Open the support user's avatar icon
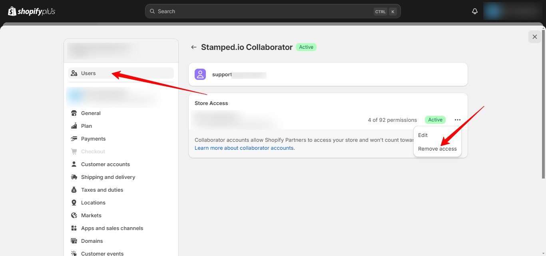 coord(200,74)
